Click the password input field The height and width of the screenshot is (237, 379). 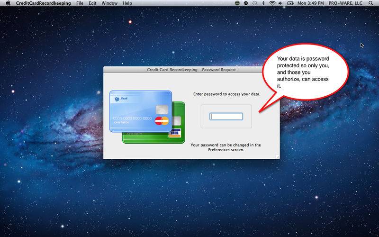tap(226, 117)
